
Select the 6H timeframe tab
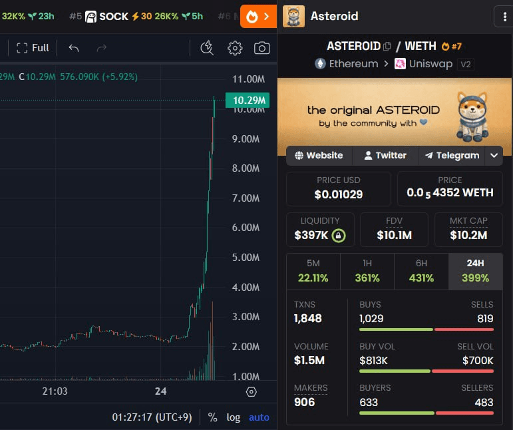click(421, 272)
